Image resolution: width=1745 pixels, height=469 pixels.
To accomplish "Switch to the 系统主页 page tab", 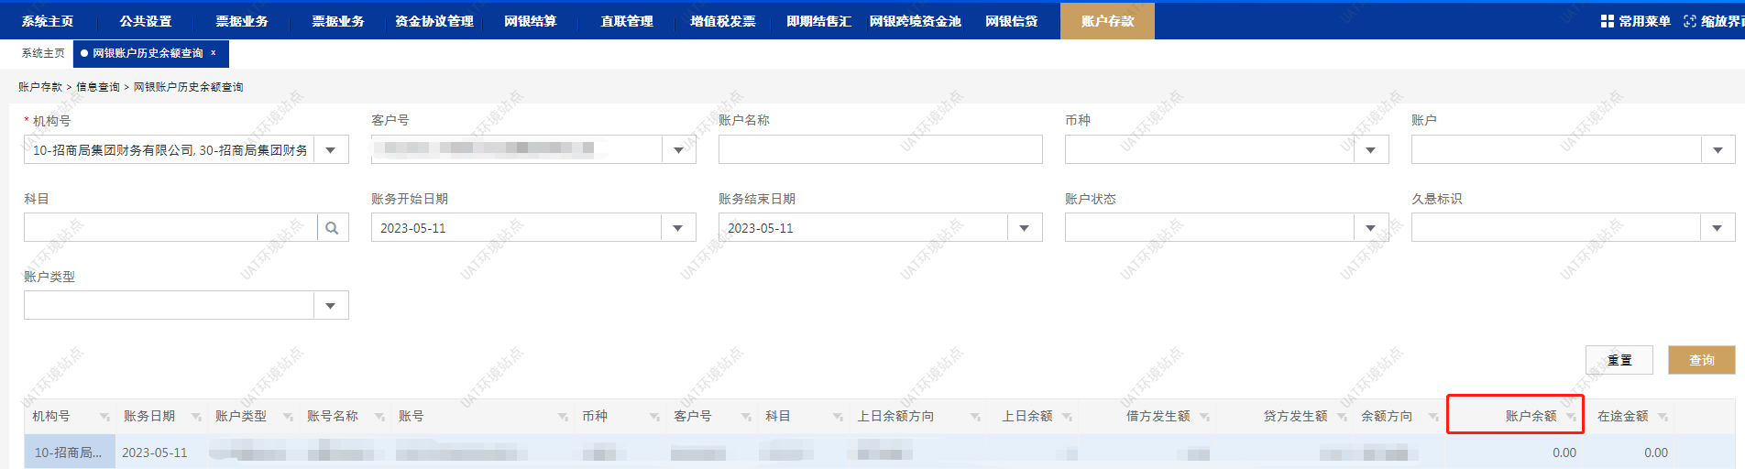I will point(43,53).
